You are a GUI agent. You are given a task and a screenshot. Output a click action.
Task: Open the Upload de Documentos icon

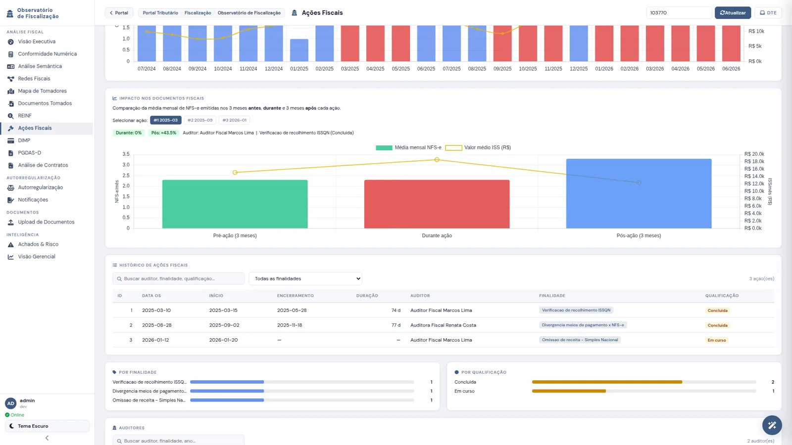pos(10,222)
